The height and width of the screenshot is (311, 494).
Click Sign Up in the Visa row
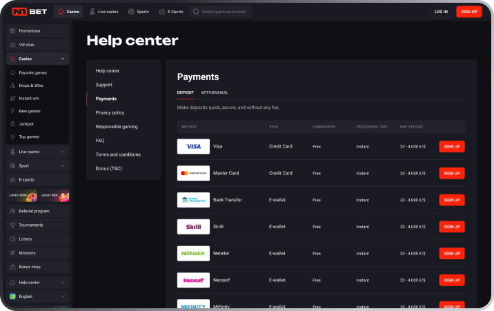pos(451,146)
